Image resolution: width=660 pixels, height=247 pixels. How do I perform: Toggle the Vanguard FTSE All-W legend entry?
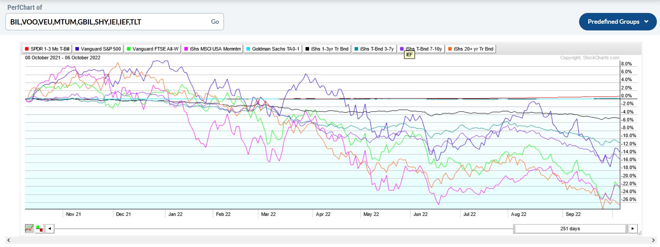[x=152, y=49]
